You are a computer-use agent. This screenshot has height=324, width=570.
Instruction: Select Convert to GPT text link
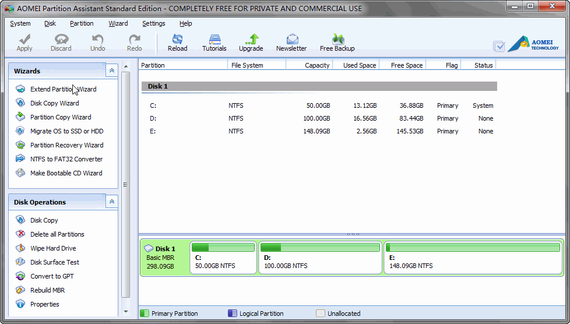point(52,276)
